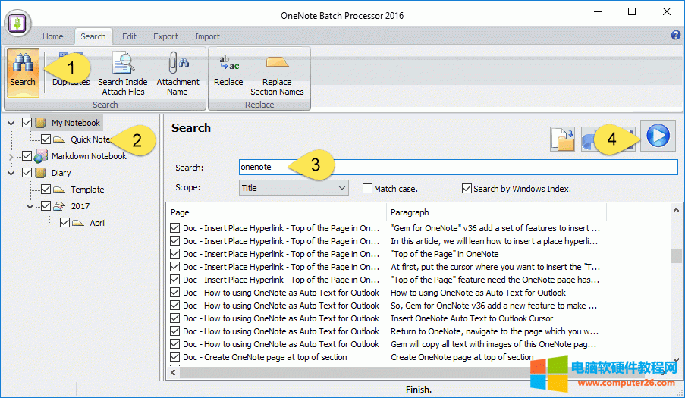Click the copy-to-folder icon beside play
The image size is (685, 398).
562,138
